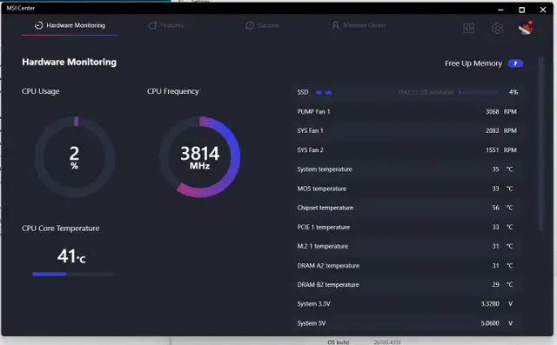Click the SSD usage bar
Screen dimensions: 557x345
[x=478, y=92]
